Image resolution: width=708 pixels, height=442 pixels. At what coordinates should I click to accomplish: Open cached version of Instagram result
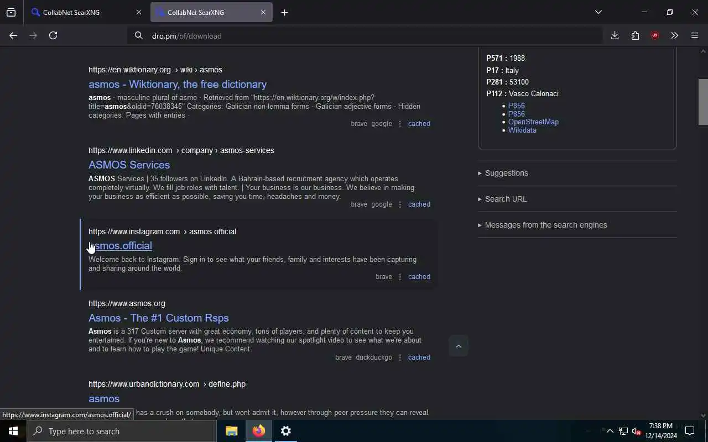[419, 277]
